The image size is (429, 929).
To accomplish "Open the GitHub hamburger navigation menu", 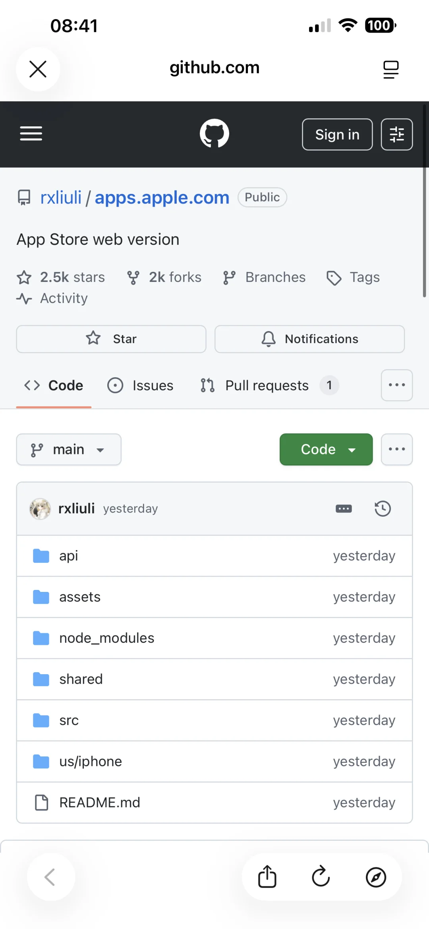I will pyautogui.click(x=31, y=134).
